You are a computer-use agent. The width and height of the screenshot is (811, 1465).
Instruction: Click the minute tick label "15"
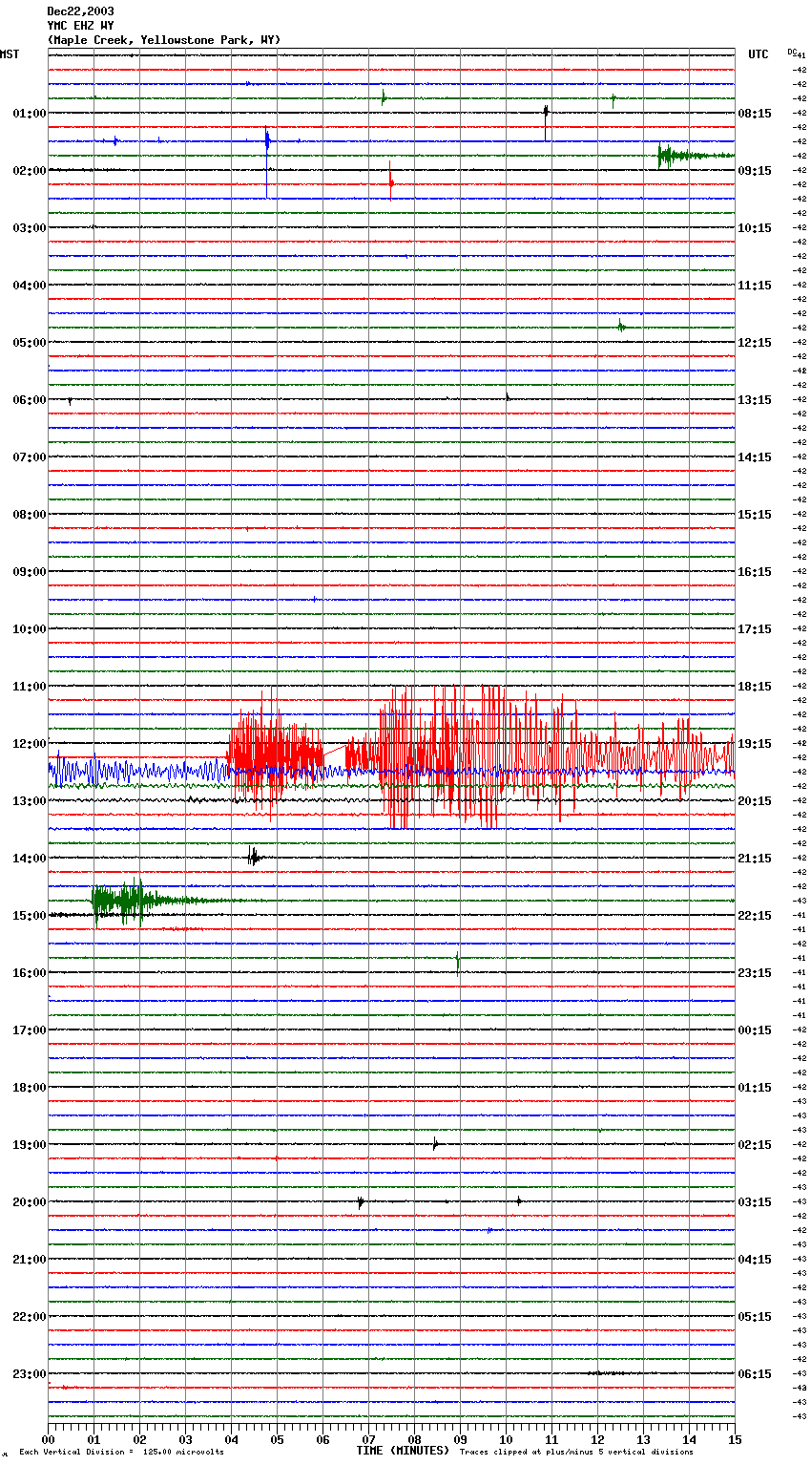point(735,1439)
